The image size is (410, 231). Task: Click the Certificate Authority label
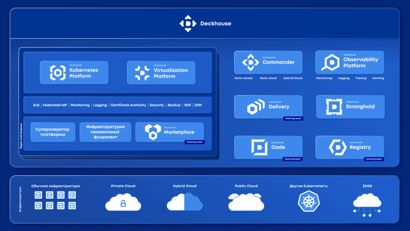click(128, 105)
